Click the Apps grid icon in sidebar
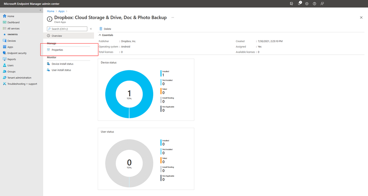The width and height of the screenshot is (368, 196). click(4, 47)
